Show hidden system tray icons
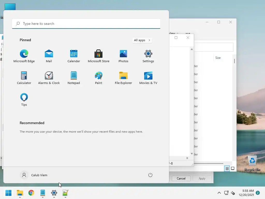 pyautogui.click(x=219, y=193)
